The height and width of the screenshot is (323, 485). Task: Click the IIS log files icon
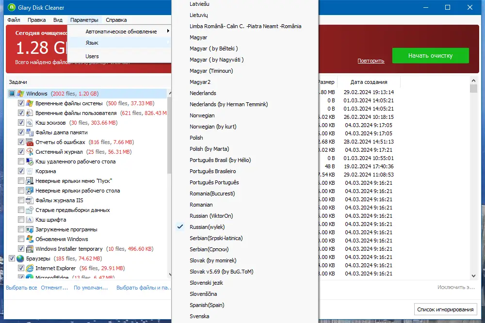pos(30,200)
